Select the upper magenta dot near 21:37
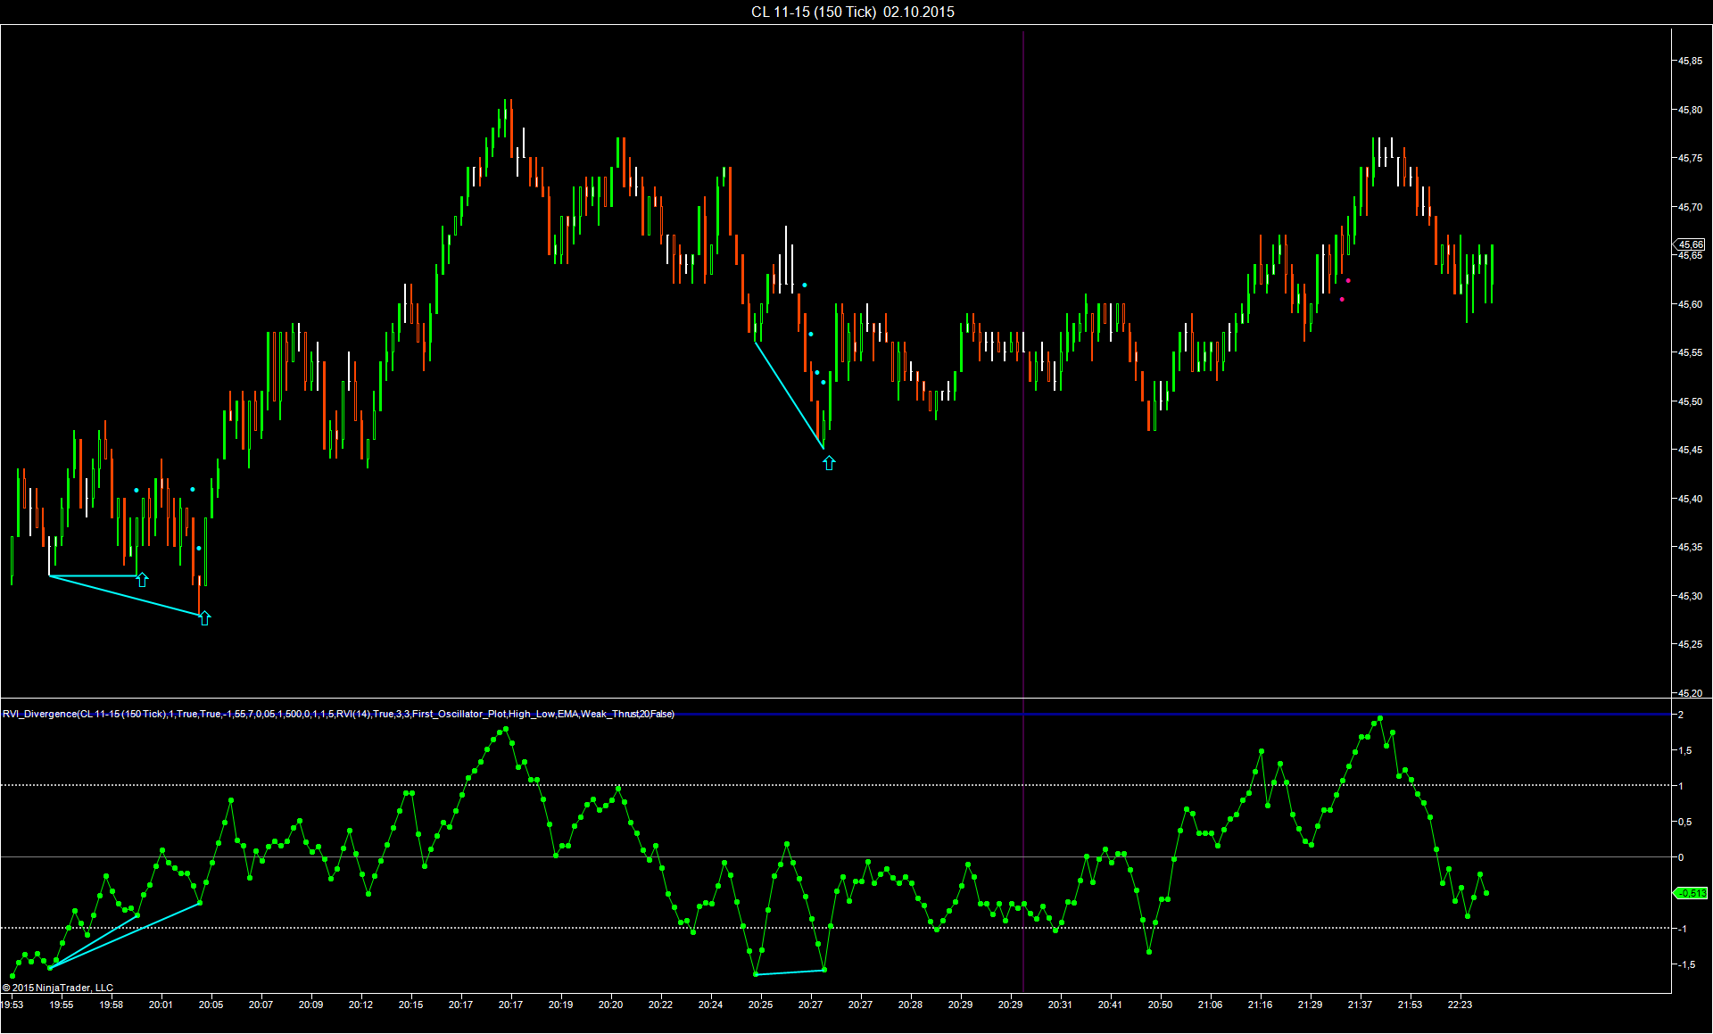 pyautogui.click(x=1348, y=281)
